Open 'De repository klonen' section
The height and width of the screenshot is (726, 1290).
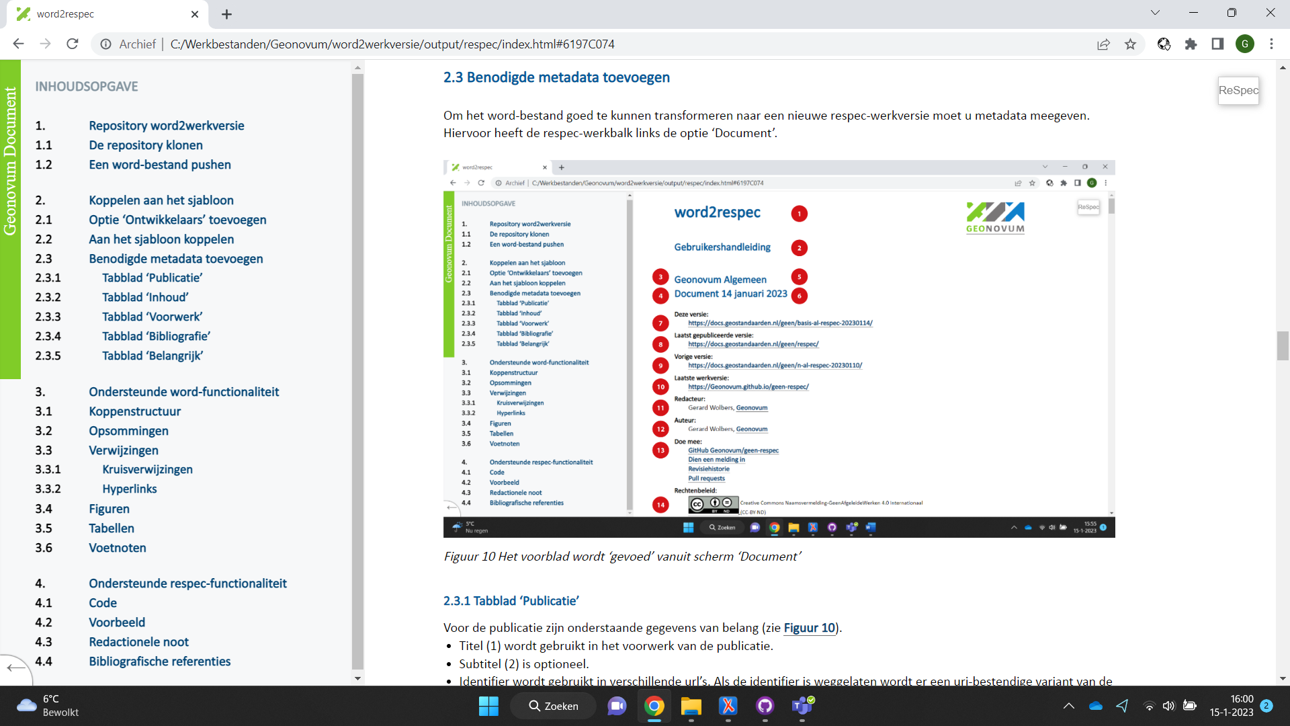point(146,145)
